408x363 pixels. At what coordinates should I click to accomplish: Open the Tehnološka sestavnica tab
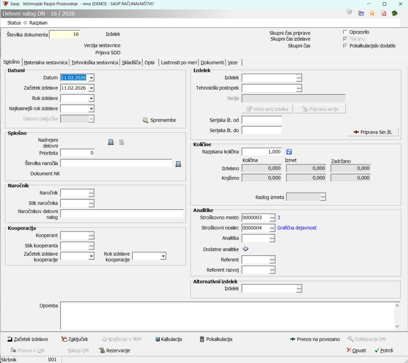coord(94,63)
